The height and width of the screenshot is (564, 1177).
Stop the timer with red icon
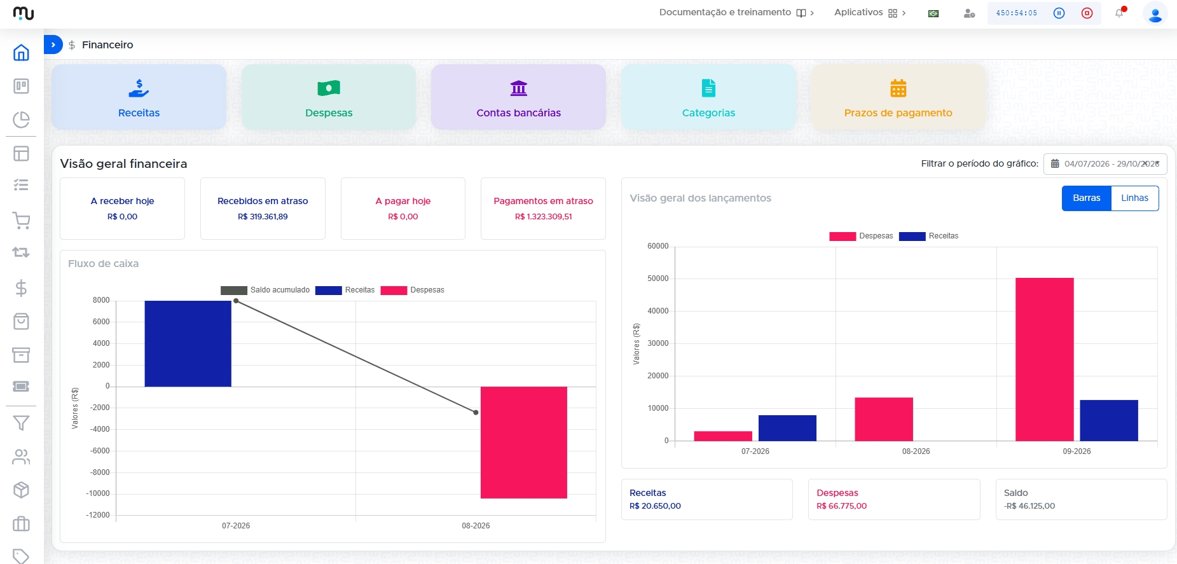1087,13
